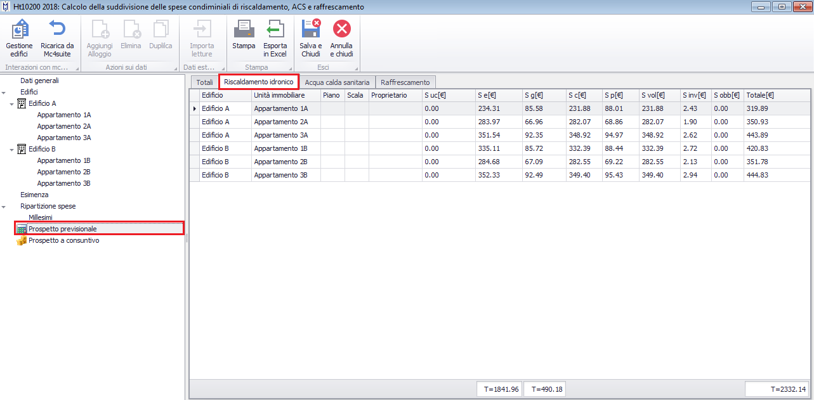Open Dati generali in the sidebar
Viewport: 814px width, 400px height.
tap(39, 81)
